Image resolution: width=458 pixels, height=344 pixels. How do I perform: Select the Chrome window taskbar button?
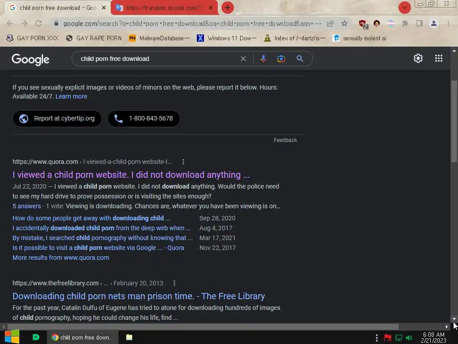[x=83, y=337]
